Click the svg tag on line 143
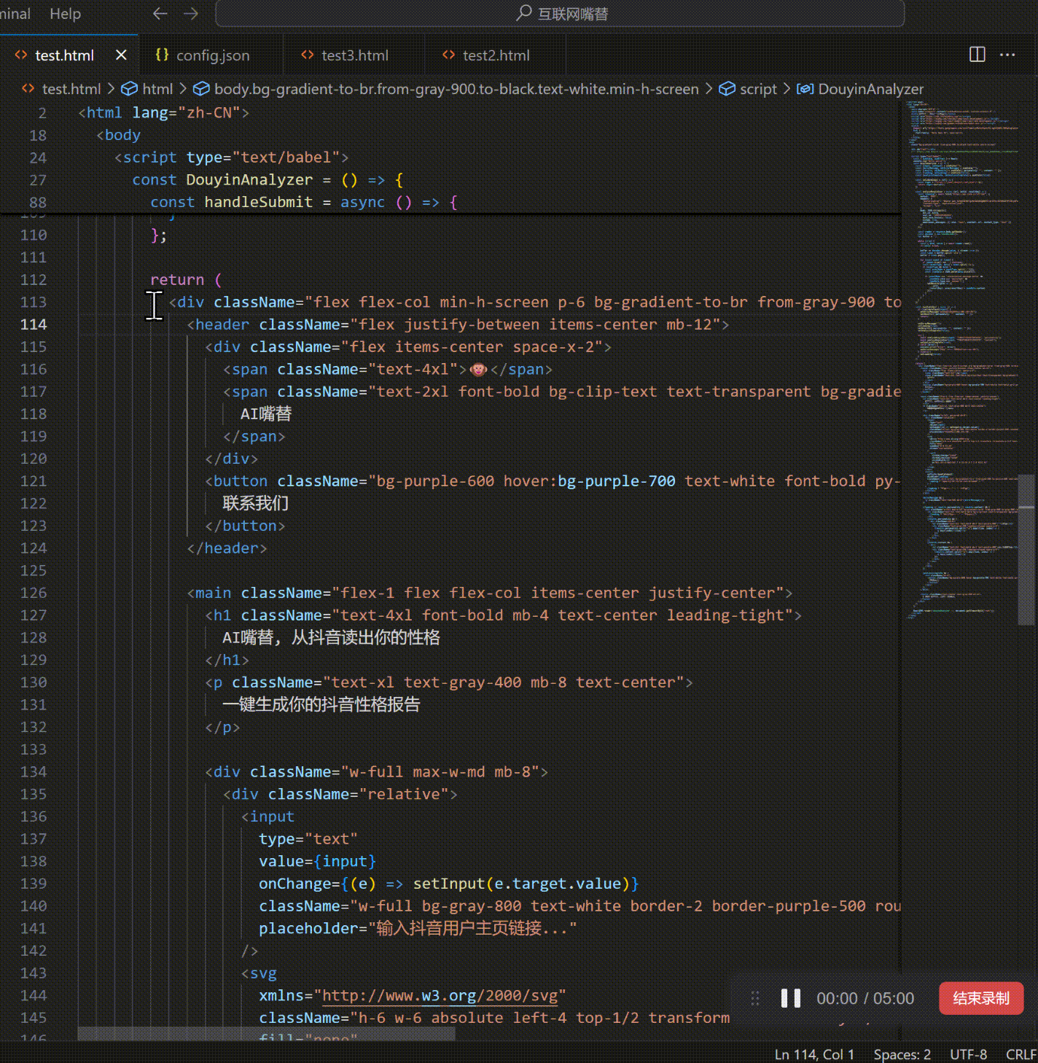 (263, 974)
